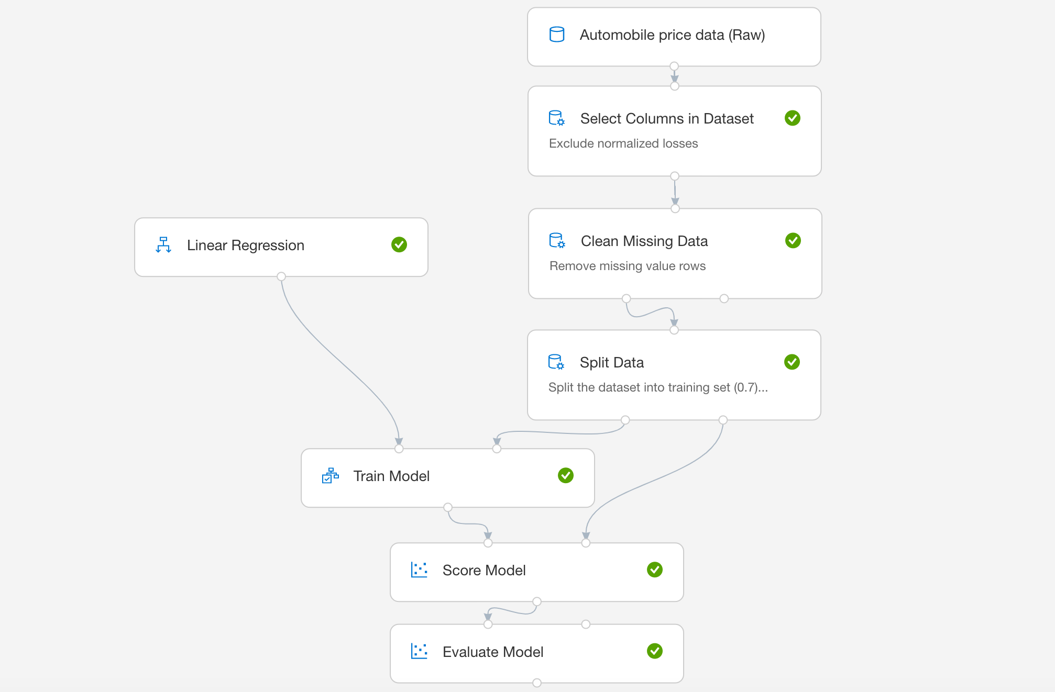Click the right input port of Train Model
This screenshot has height=692, width=1055.
click(x=497, y=449)
